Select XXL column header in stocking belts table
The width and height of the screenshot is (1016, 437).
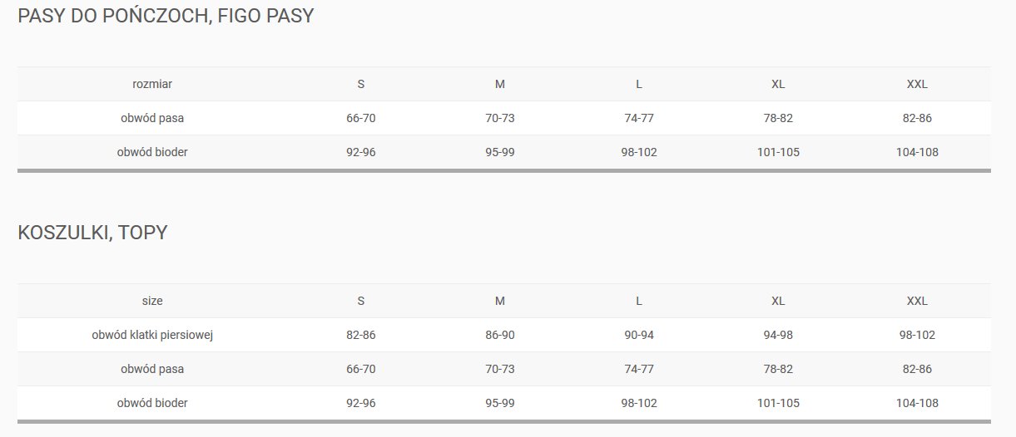pyautogui.click(x=917, y=84)
